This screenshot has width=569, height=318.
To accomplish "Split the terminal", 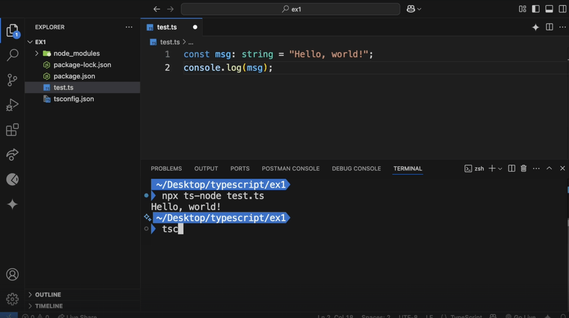I will 512,169.
